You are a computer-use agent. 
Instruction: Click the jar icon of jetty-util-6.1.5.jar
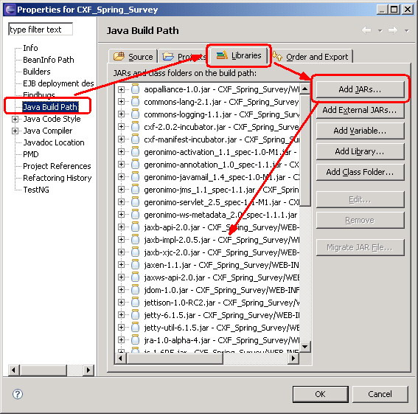(135, 328)
